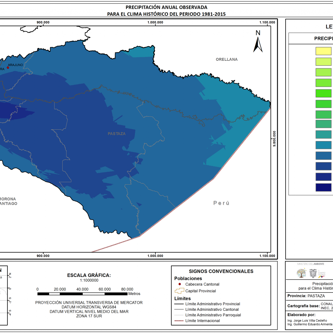The height and width of the screenshot is (333, 333).
Task: Click the ORELLANA province label
Action: [x=227, y=59]
